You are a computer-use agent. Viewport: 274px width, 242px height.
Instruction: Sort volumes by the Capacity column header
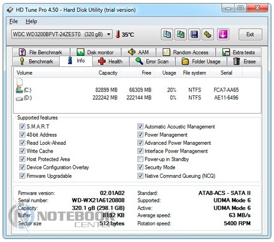pos(103,73)
